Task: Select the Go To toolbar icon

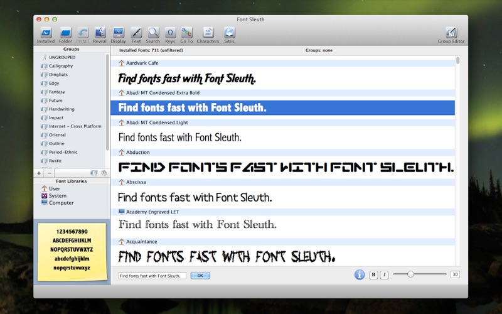Action: click(x=186, y=33)
